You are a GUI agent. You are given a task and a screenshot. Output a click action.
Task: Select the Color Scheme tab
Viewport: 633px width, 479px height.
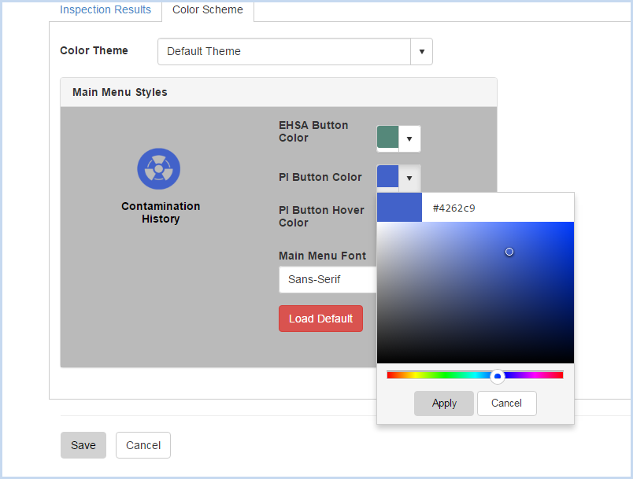(x=208, y=9)
